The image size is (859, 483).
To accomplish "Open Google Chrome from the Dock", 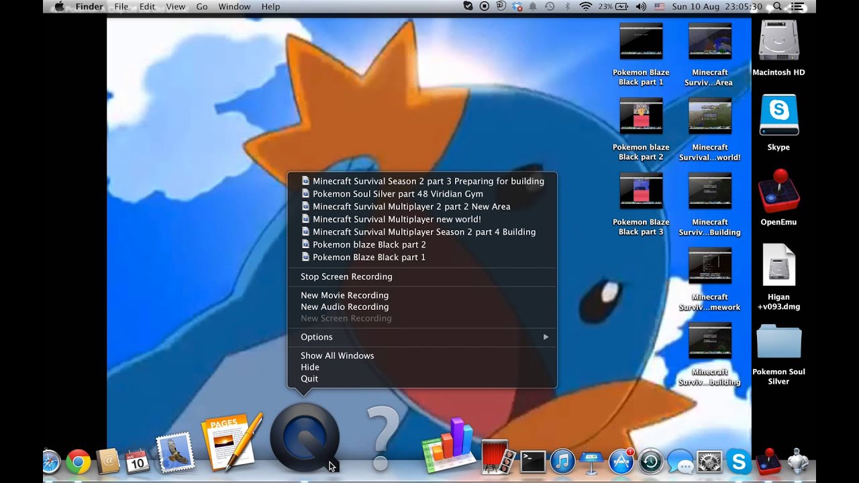I will point(79,462).
